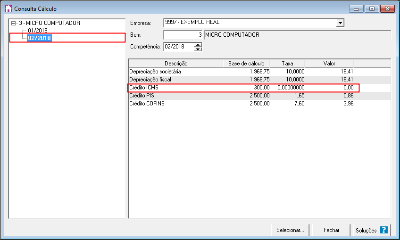Increase Competência with the up arrow

[x=198, y=45]
